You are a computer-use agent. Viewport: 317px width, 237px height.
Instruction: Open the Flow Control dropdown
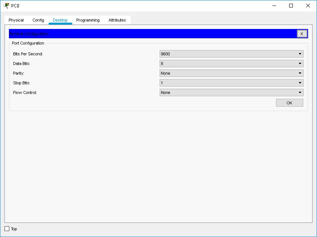300,92
